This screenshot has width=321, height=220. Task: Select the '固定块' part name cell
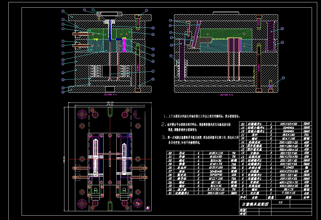pos(182,175)
